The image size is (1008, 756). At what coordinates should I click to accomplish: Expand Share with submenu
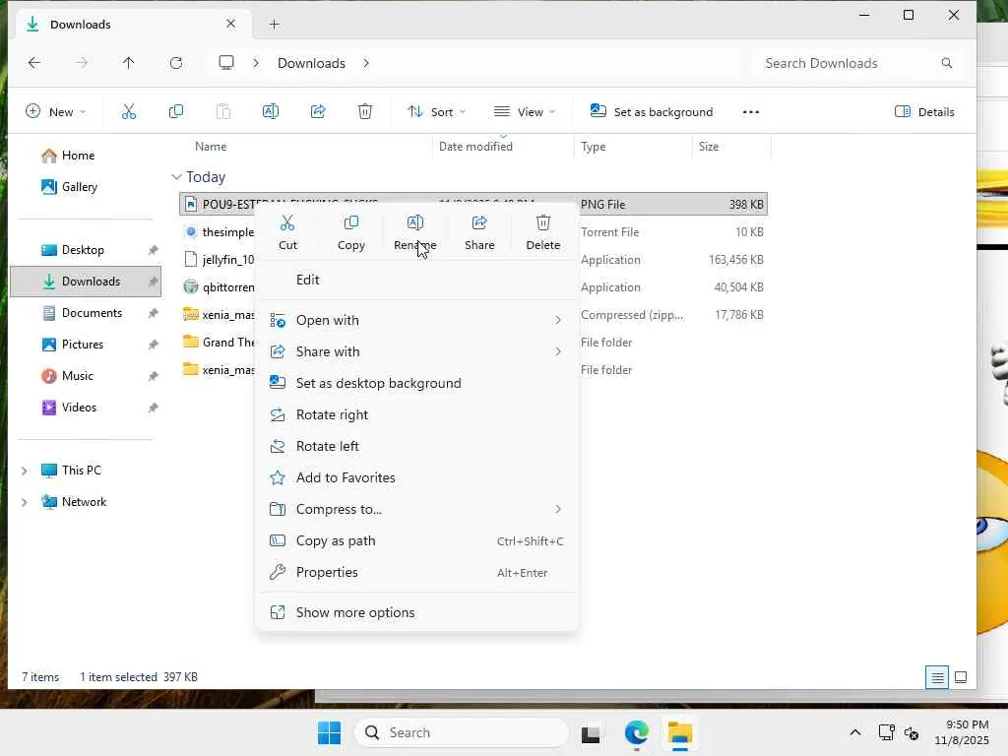tap(558, 351)
